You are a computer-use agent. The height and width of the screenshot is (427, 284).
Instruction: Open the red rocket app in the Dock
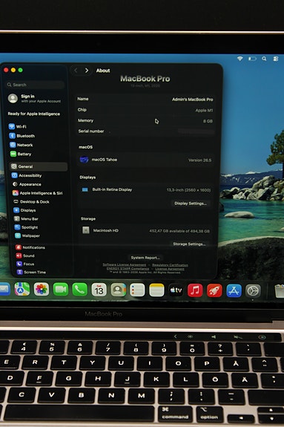point(214,290)
